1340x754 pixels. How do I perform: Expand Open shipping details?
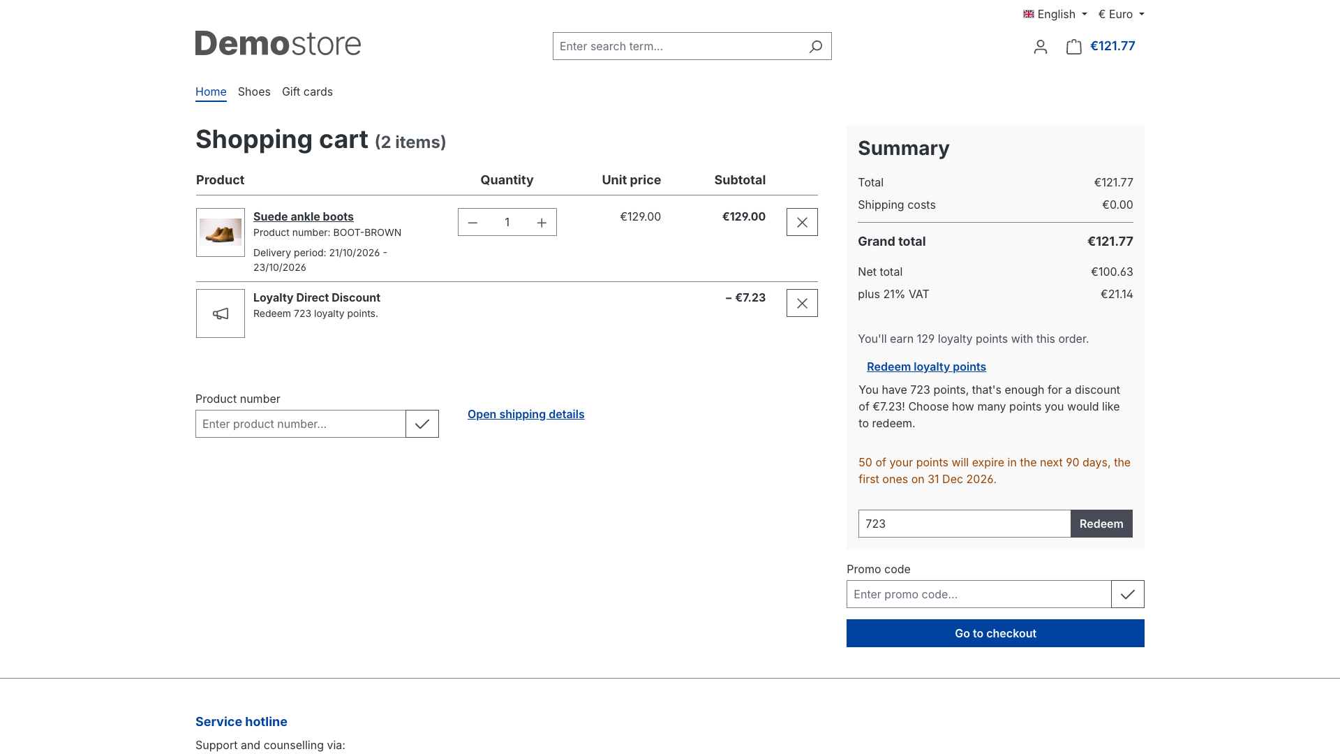[526, 414]
